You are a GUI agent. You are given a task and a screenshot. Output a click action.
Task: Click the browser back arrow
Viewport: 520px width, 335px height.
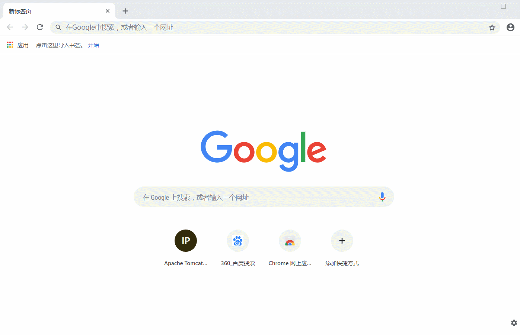point(10,27)
